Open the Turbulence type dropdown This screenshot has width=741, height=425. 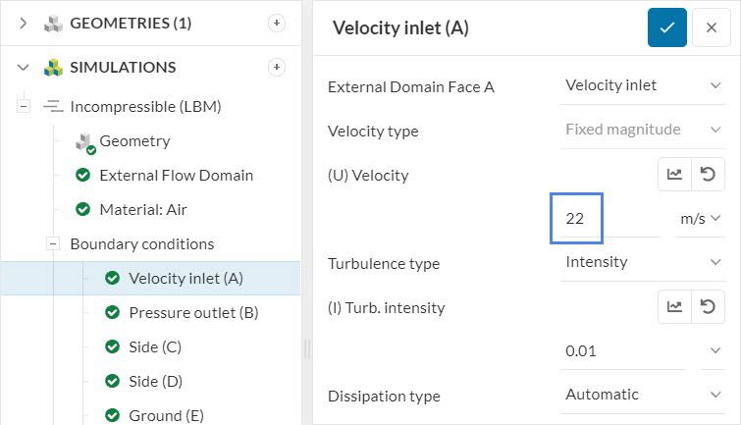tap(643, 262)
